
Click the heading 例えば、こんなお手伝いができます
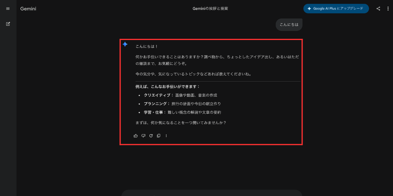(168, 86)
